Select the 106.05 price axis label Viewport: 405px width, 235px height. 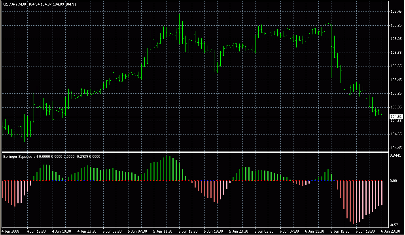click(x=396, y=39)
